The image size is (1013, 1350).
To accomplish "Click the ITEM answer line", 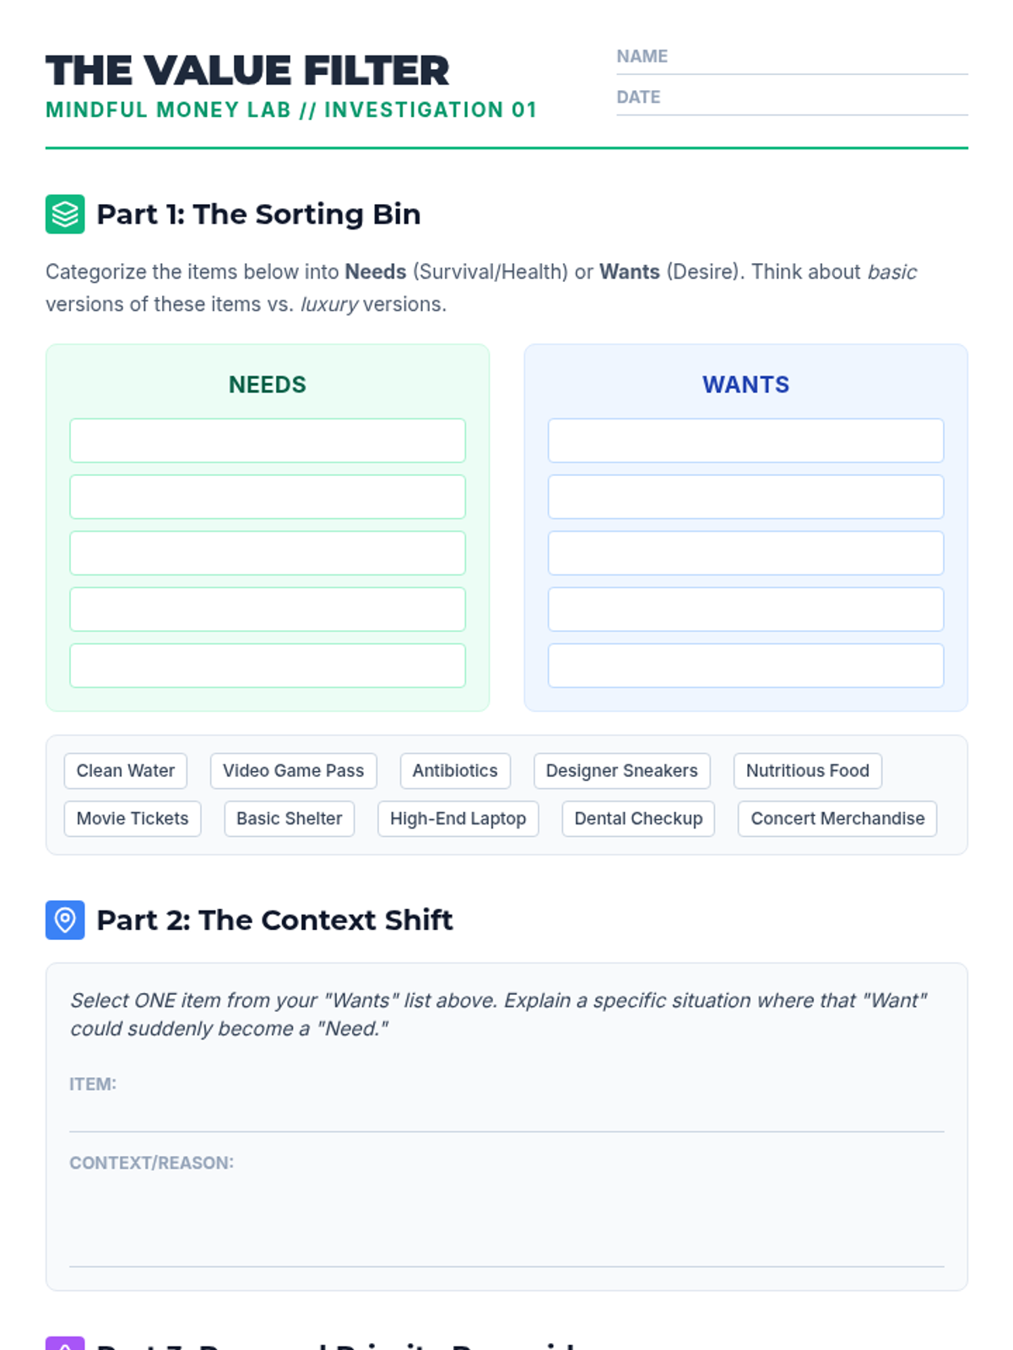I will (x=506, y=1115).
